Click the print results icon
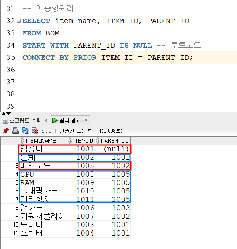This screenshot has width=237, height=249. tap(16, 131)
